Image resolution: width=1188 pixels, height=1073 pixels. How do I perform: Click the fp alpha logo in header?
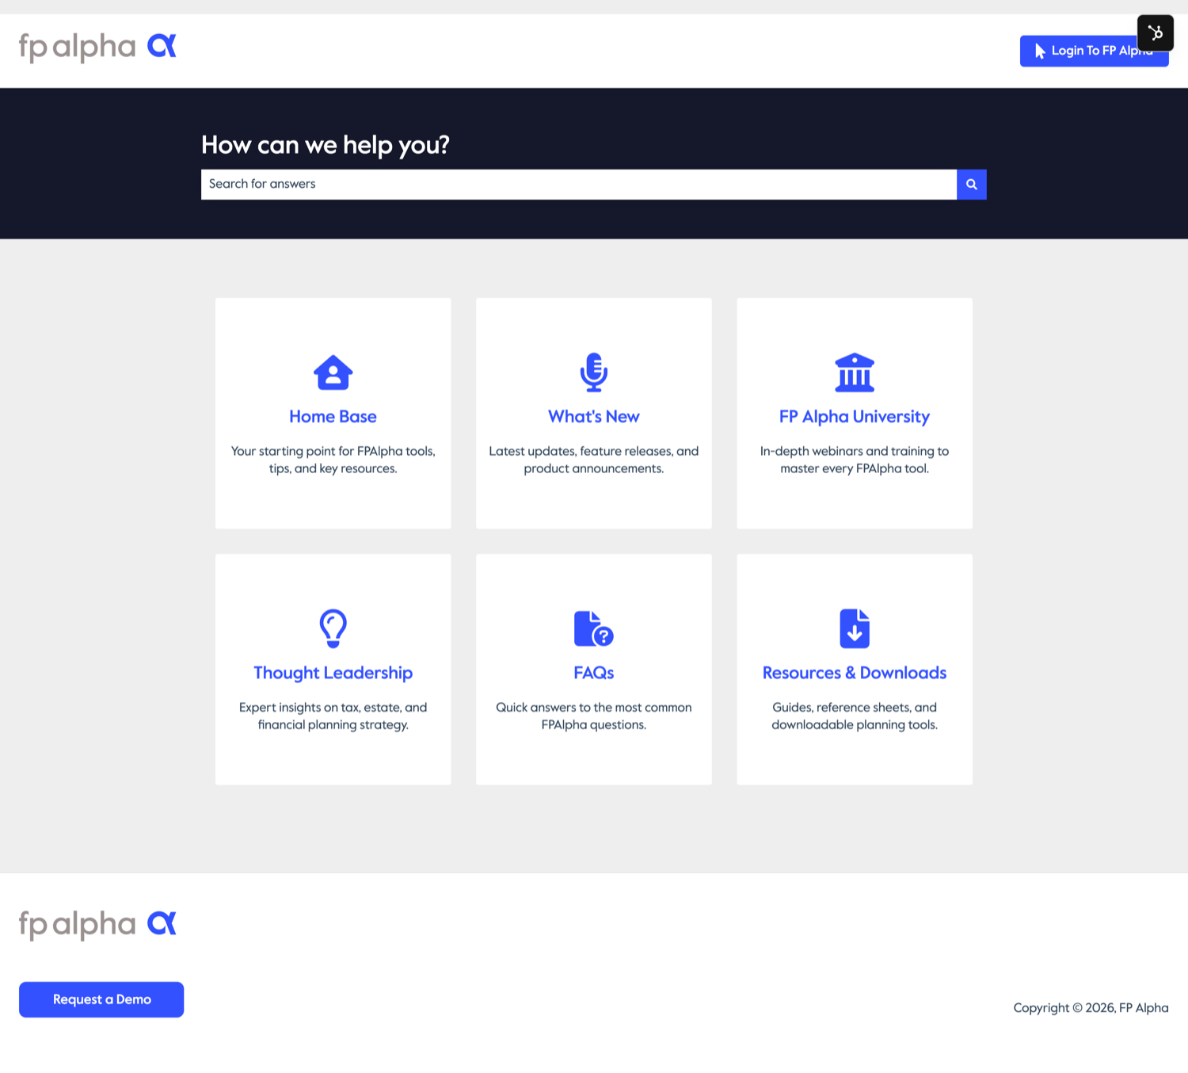[x=97, y=48]
